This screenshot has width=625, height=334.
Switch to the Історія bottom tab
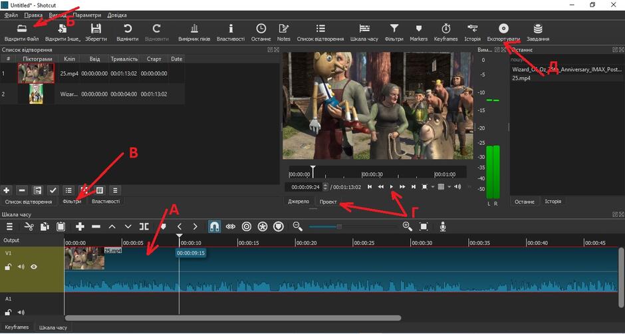553,202
